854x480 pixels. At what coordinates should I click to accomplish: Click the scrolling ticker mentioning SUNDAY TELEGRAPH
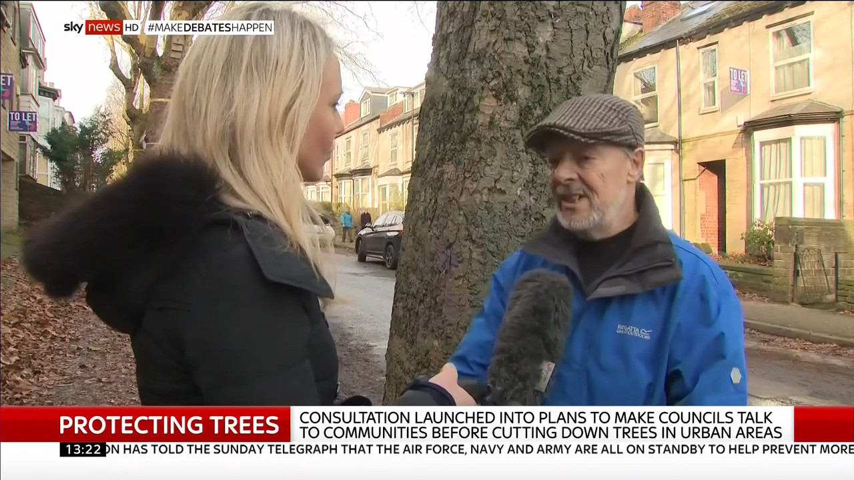click(x=480, y=449)
